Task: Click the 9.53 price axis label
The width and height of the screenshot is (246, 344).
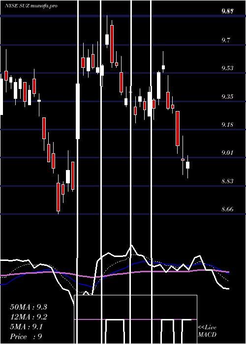Action: coord(227,68)
